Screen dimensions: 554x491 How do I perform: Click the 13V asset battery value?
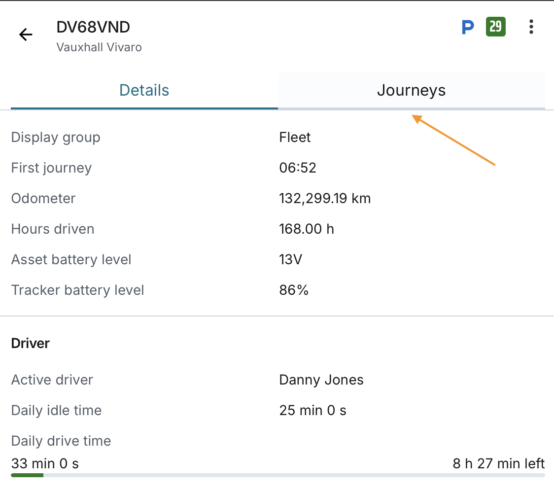pyautogui.click(x=290, y=260)
